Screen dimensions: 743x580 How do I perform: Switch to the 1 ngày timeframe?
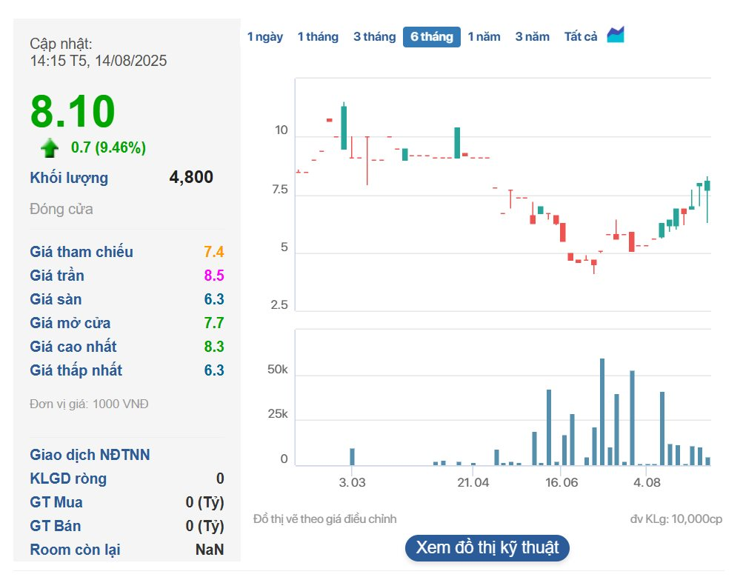tap(265, 37)
